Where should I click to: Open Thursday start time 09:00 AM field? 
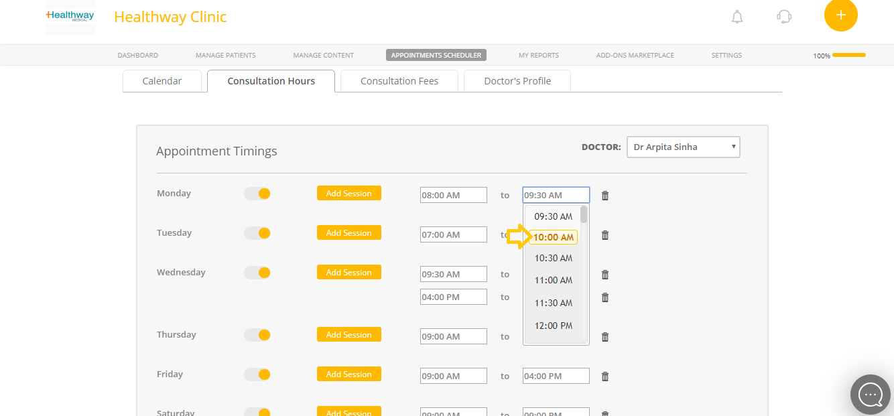coord(454,336)
